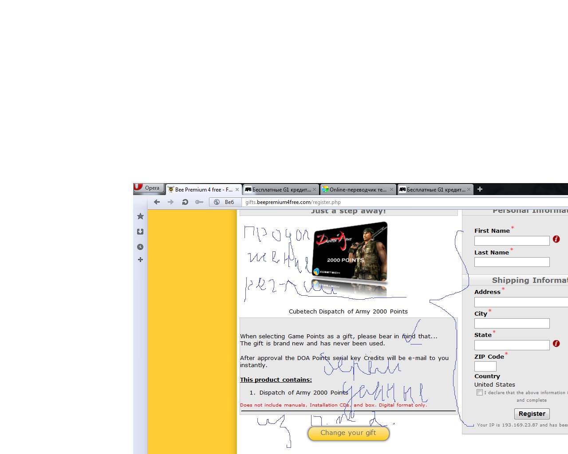Close the Online-переводчик tab
Image resolution: width=568 pixels, height=454 pixels.
[391, 190]
